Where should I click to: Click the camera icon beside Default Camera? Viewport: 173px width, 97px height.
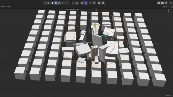pos(77,9)
